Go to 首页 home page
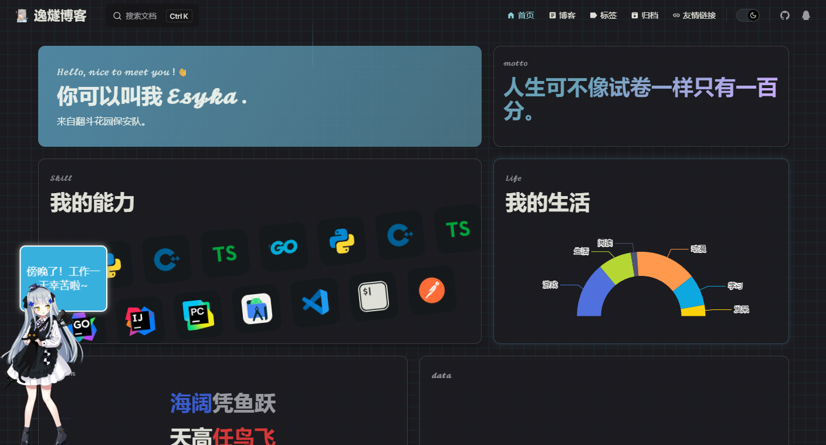The image size is (826, 445). click(521, 15)
